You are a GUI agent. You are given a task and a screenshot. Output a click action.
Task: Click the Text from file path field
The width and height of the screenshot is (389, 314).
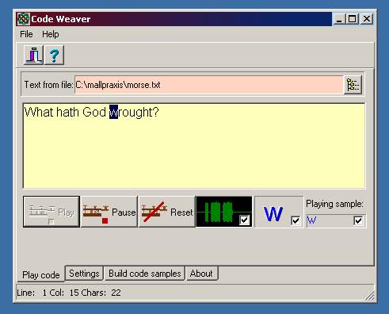tap(209, 85)
